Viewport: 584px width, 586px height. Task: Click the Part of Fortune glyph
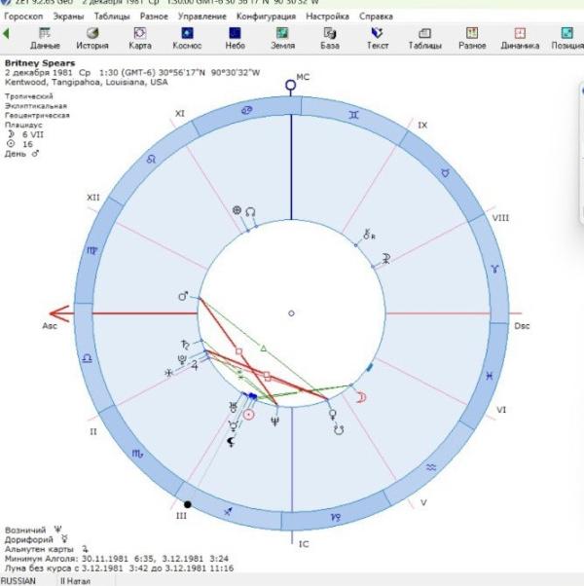(237, 210)
